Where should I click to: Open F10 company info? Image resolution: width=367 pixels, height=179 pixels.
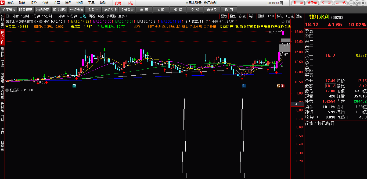(271, 16)
